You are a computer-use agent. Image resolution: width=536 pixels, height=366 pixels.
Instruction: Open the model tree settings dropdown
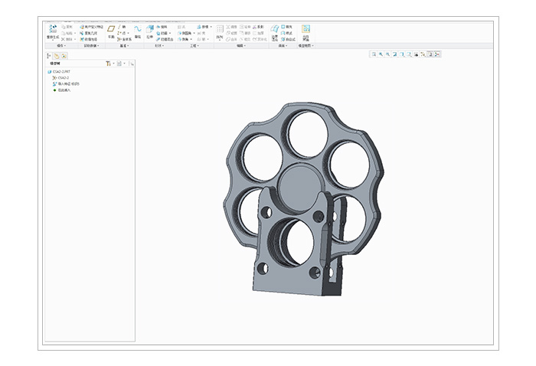(x=109, y=64)
